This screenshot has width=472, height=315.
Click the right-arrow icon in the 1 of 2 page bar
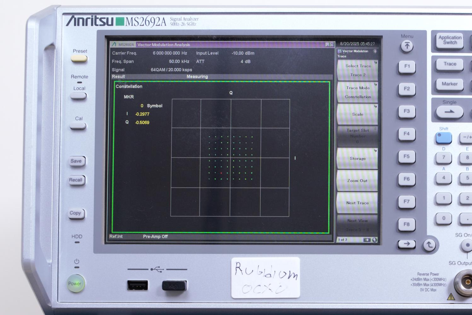(x=367, y=240)
